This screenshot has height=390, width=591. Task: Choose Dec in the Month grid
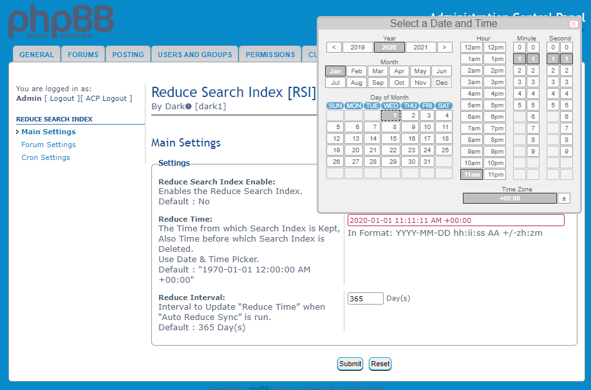click(x=441, y=83)
